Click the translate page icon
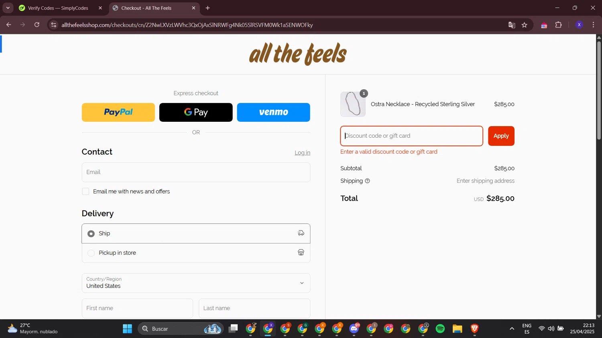602x338 pixels. (x=512, y=25)
